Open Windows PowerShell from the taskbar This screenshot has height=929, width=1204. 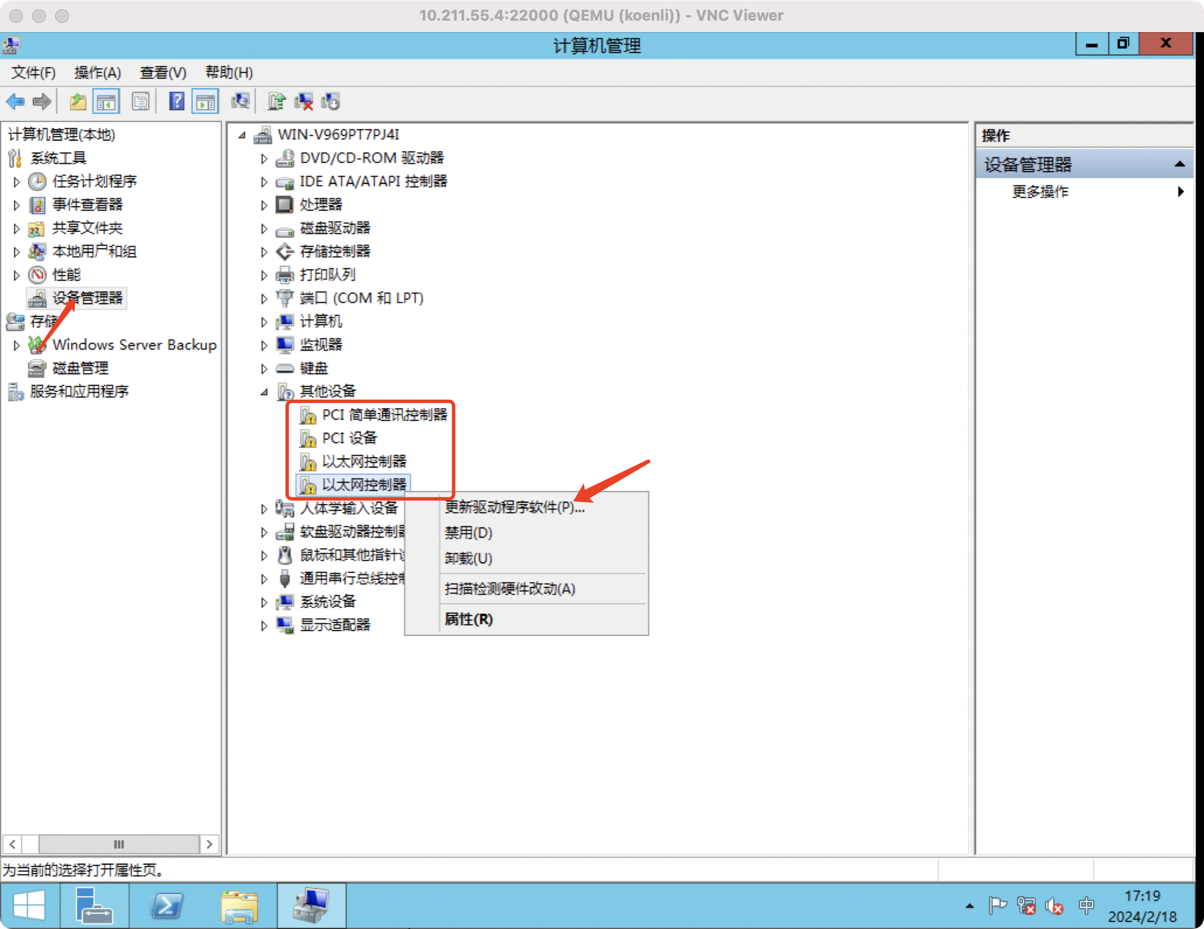click(x=167, y=905)
